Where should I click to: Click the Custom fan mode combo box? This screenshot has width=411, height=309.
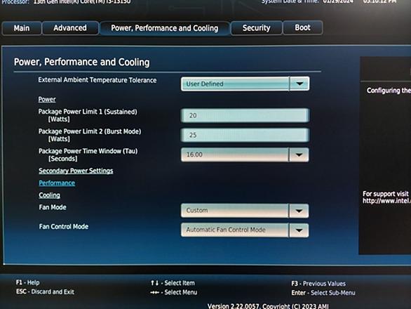tap(245, 211)
